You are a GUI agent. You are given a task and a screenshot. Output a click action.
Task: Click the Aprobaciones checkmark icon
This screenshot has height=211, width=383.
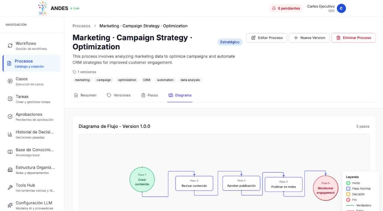pos(10,117)
